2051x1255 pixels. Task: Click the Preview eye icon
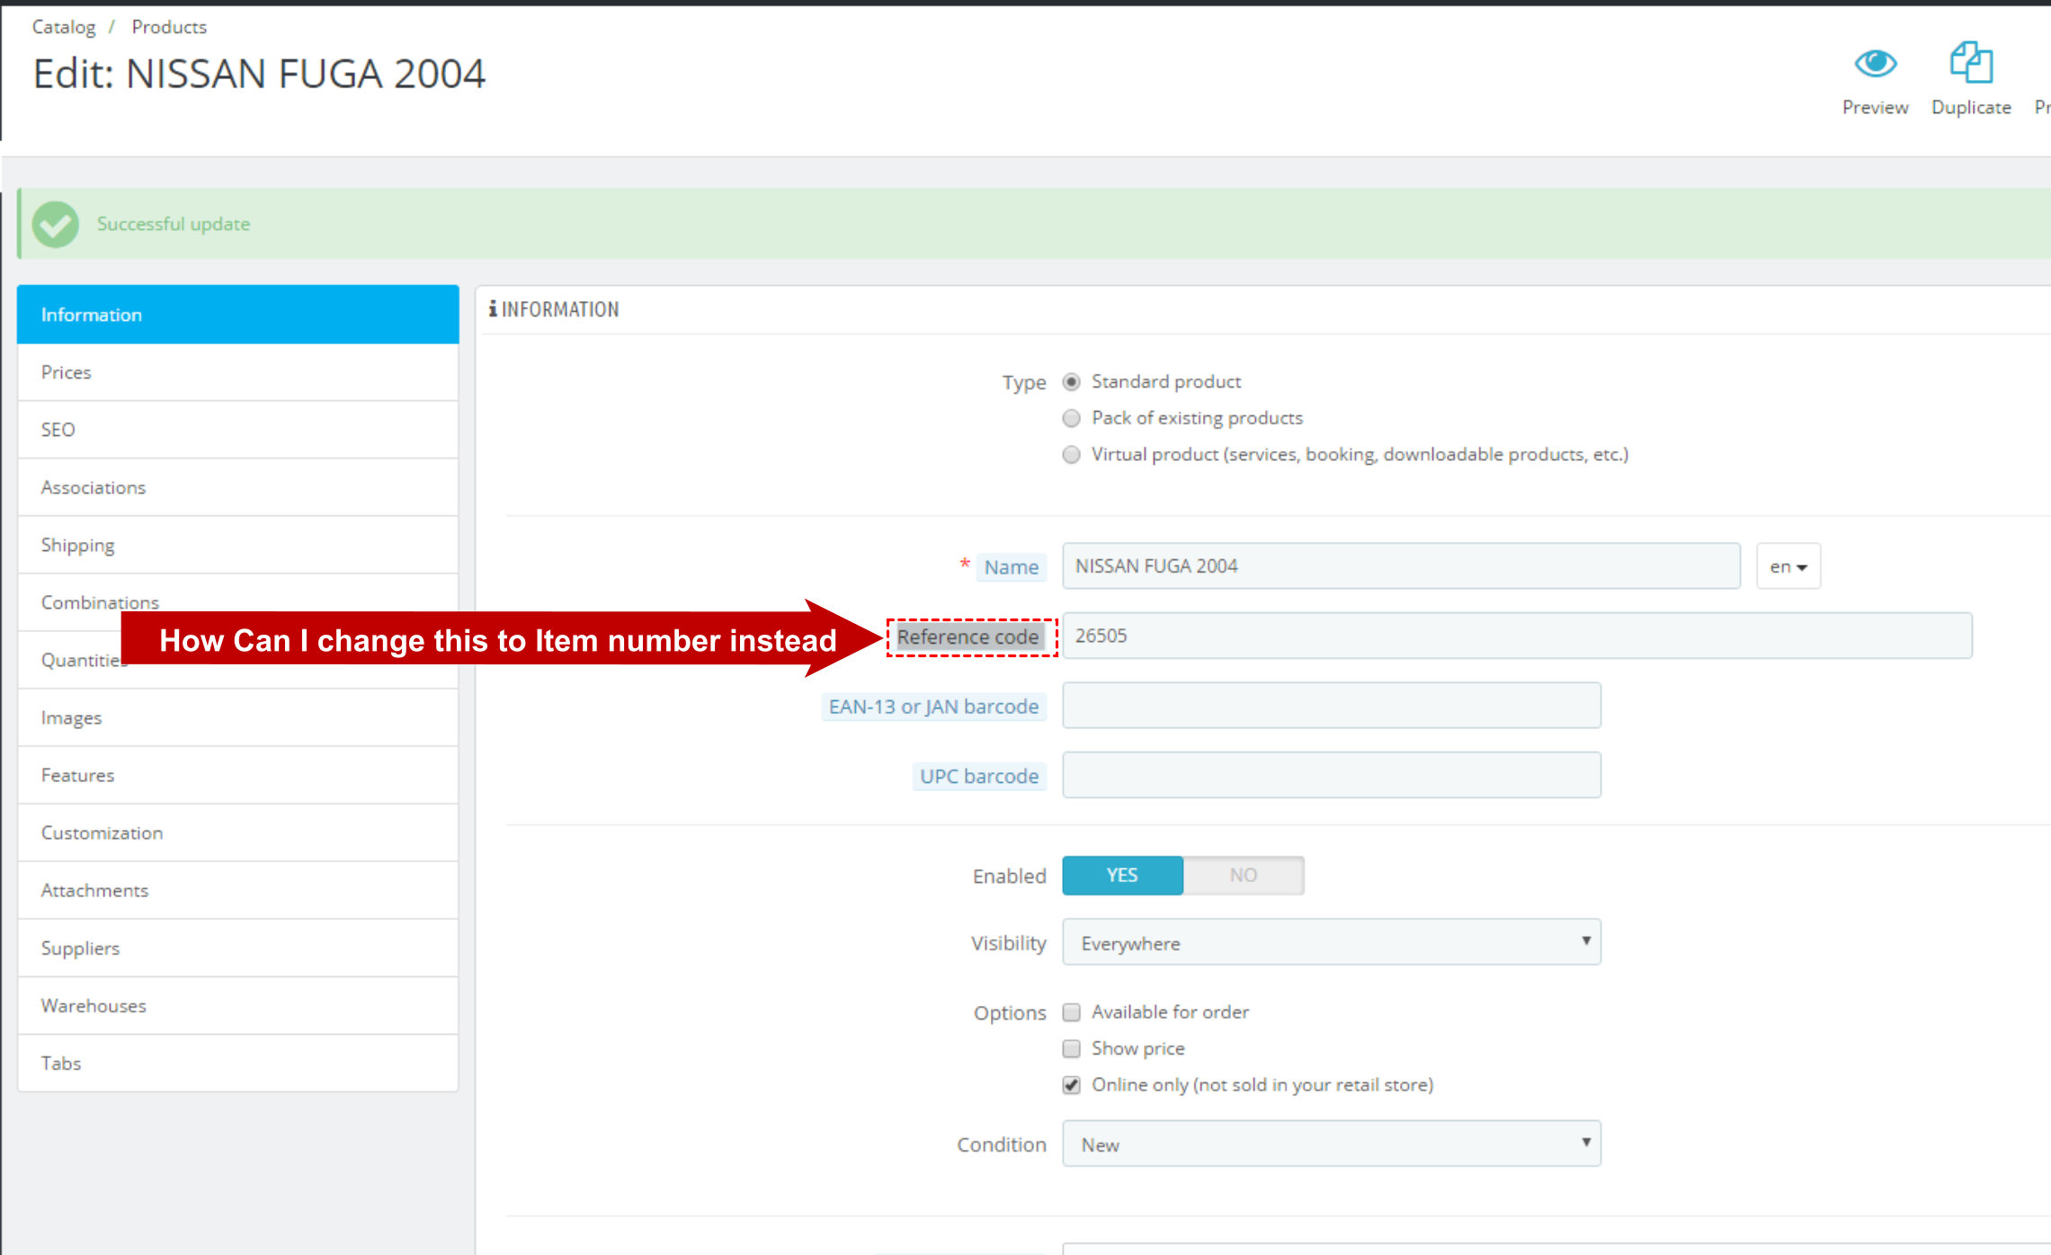coord(1875,64)
